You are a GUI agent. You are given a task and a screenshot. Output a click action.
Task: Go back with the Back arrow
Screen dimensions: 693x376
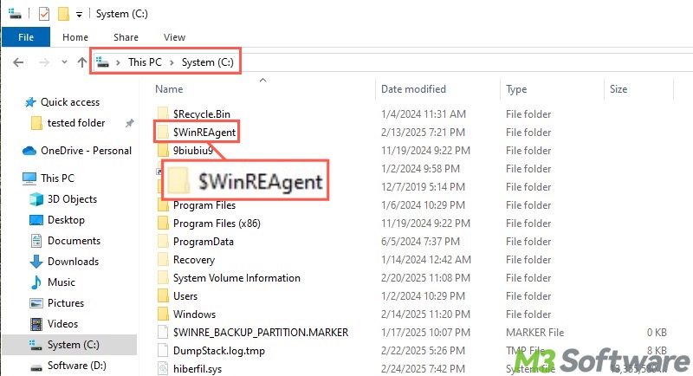point(18,62)
